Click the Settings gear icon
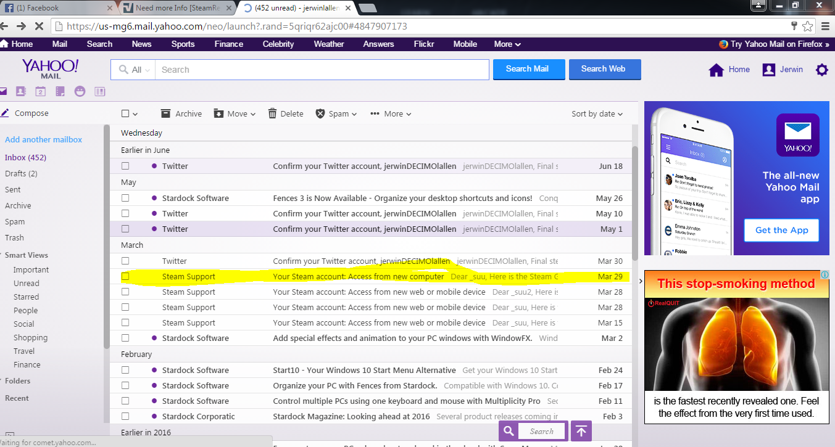 pos(821,70)
